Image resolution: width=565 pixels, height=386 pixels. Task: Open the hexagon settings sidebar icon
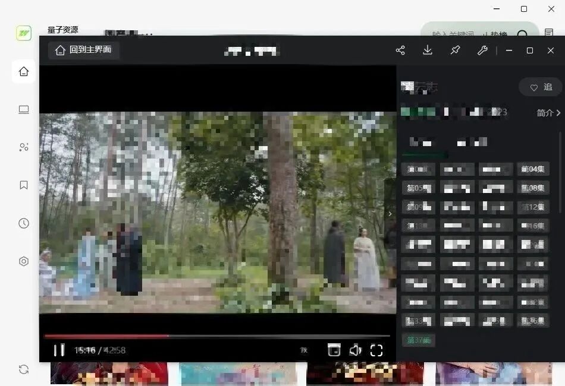click(x=24, y=261)
